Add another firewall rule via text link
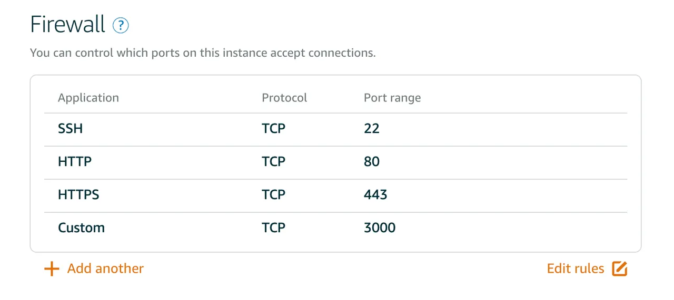 [105, 268]
